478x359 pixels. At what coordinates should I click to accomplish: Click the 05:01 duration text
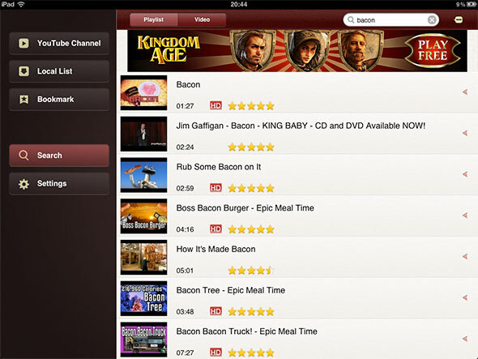click(x=185, y=271)
